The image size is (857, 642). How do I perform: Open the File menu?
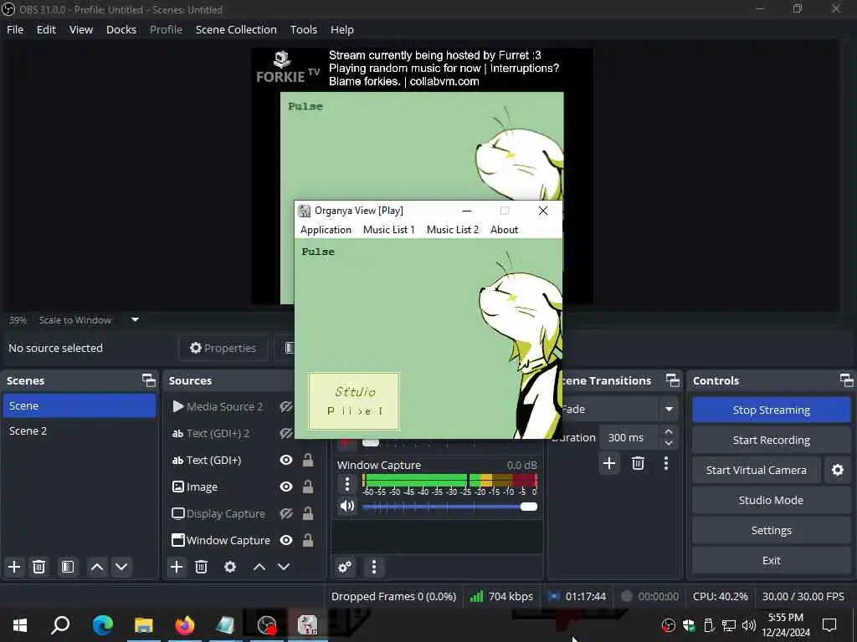coord(15,29)
